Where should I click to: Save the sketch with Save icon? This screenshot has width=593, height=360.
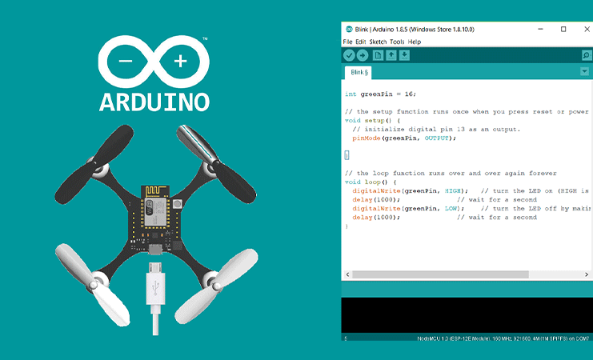(404, 55)
